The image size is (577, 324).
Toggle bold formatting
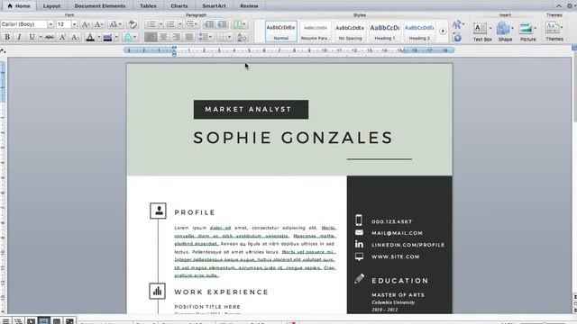click(7, 37)
